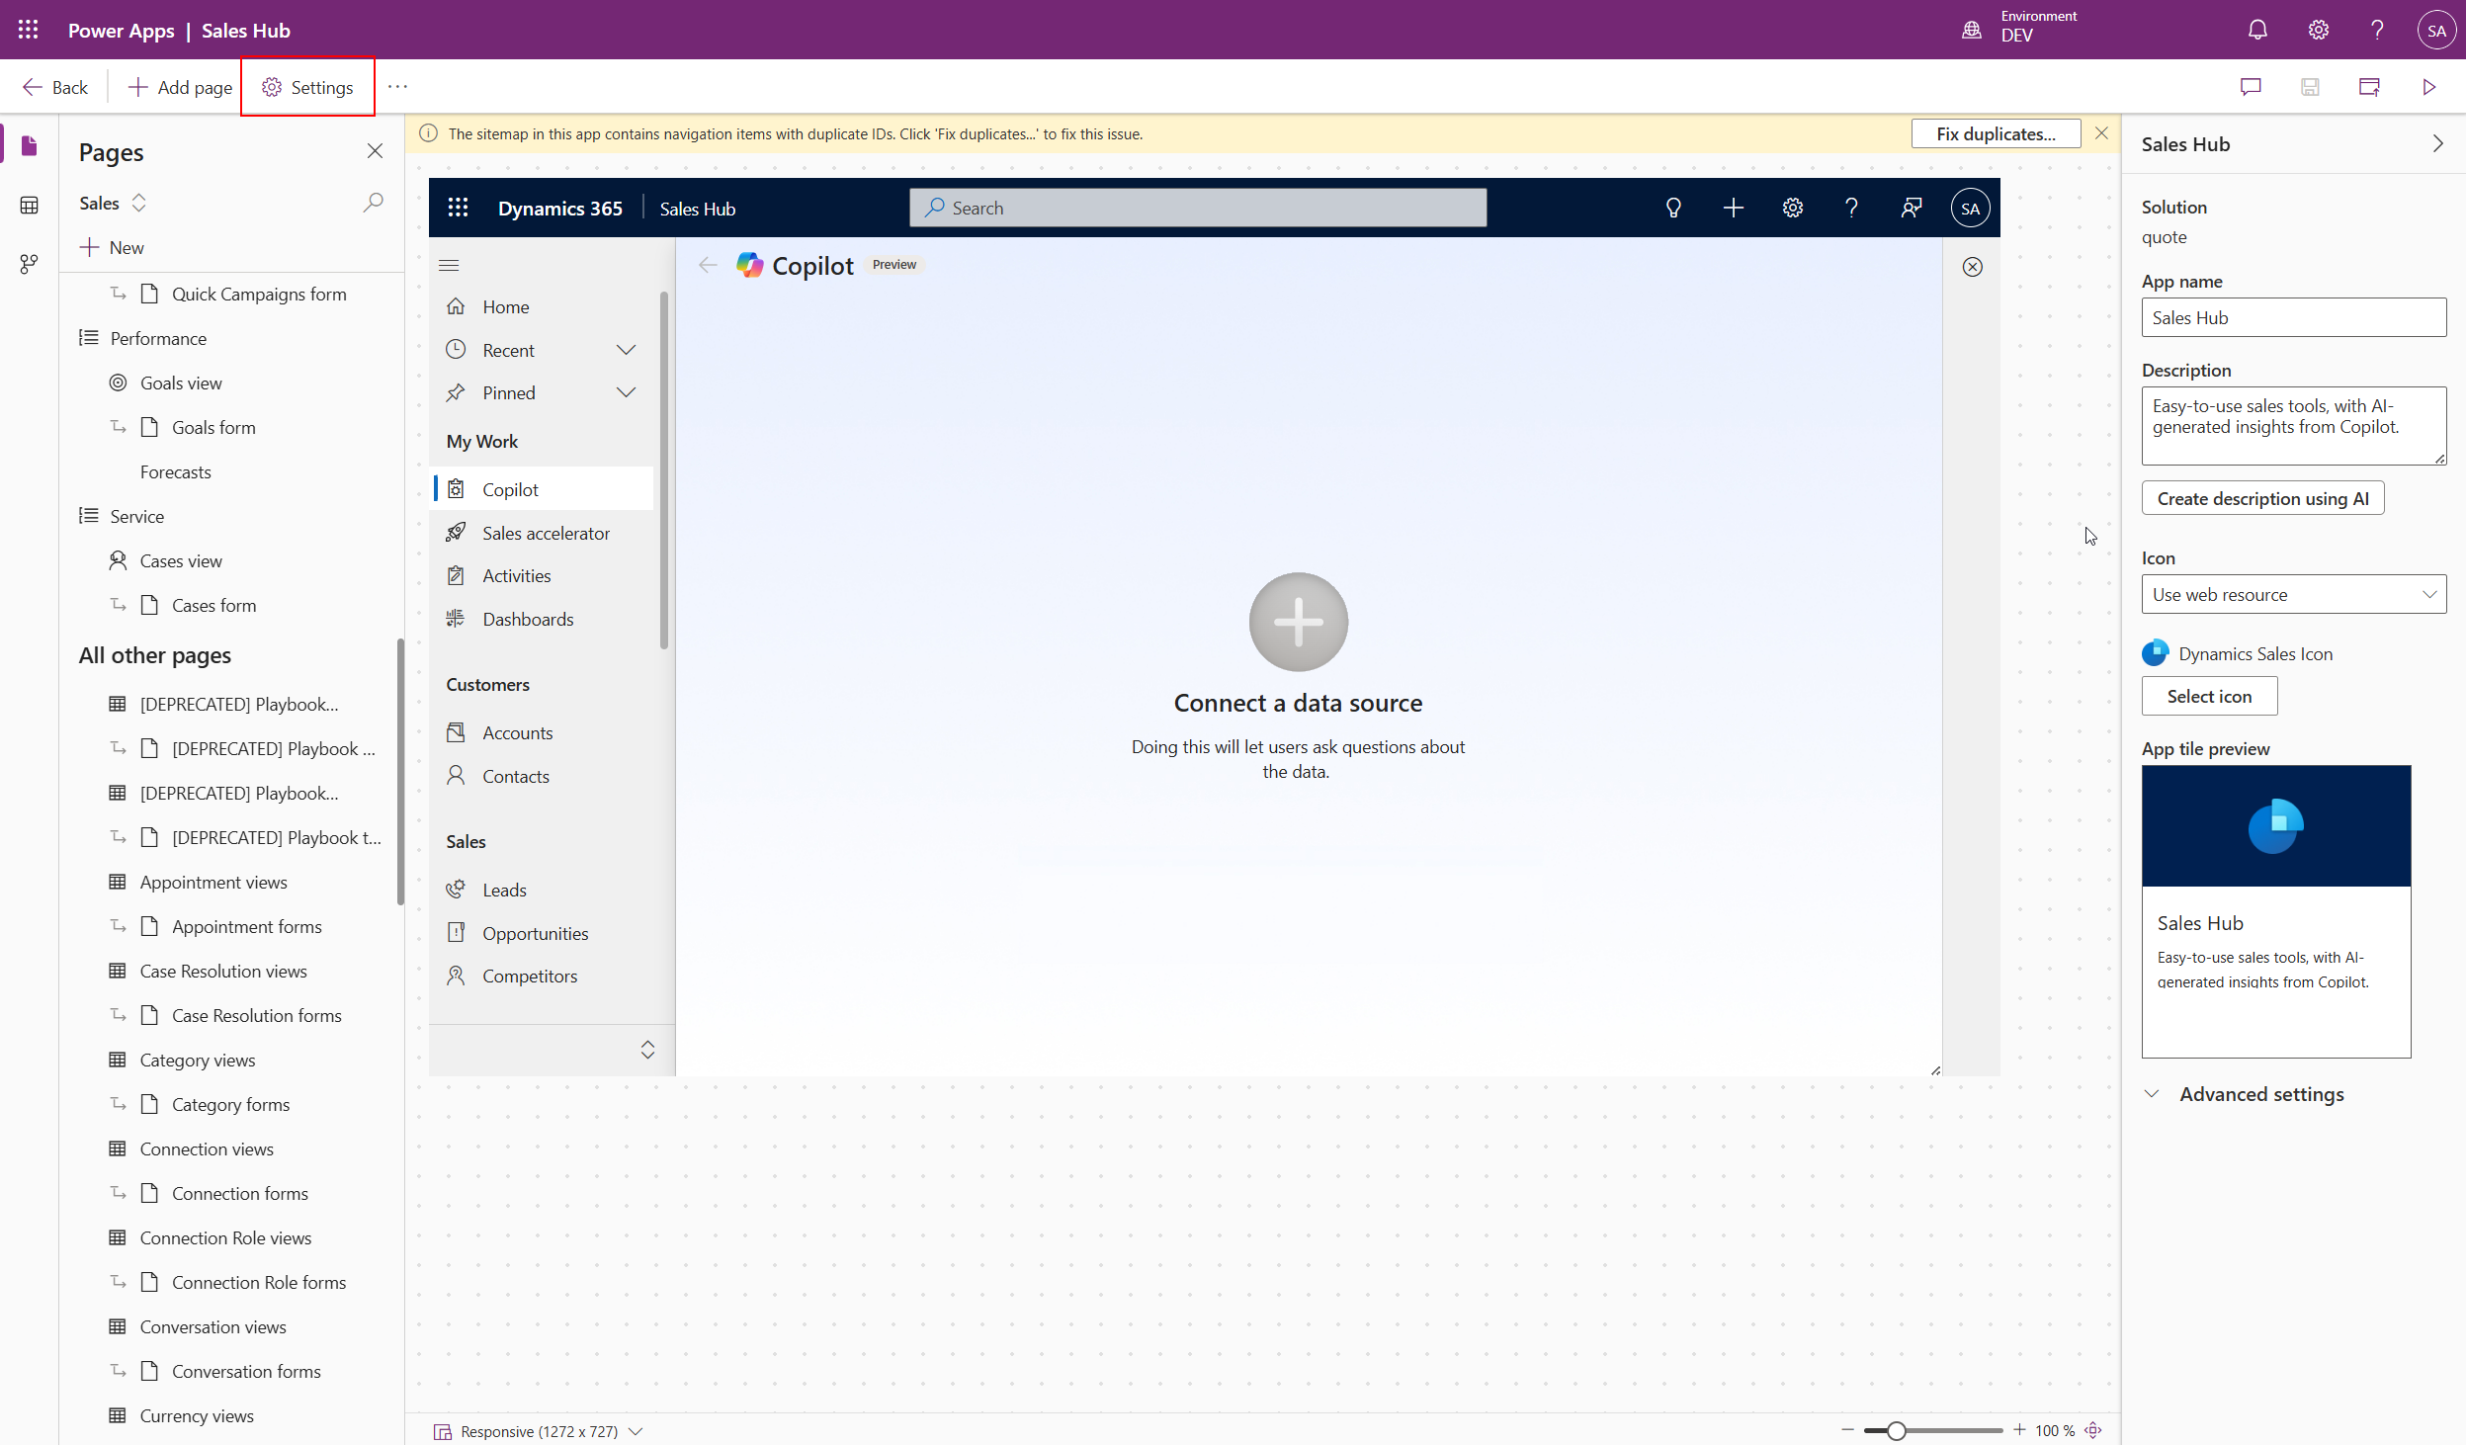Select Goals view page in tree

(181, 382)
